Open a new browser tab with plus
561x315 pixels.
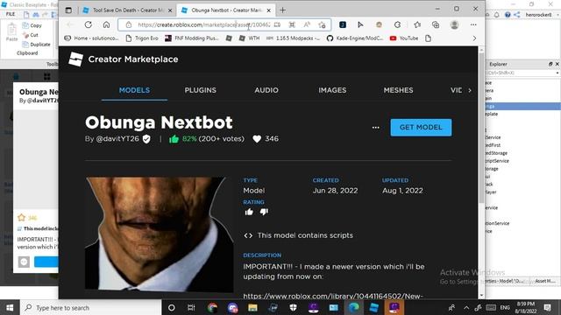pos(282,10)
